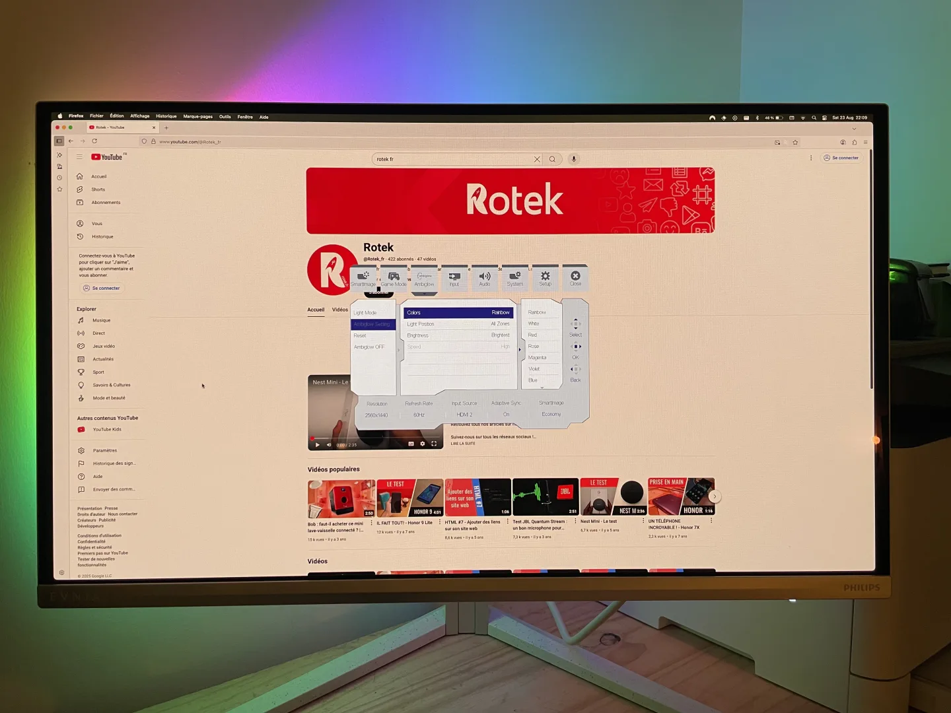Open the Colors setting row
This screenshot has width=951, height=713.
458,312
